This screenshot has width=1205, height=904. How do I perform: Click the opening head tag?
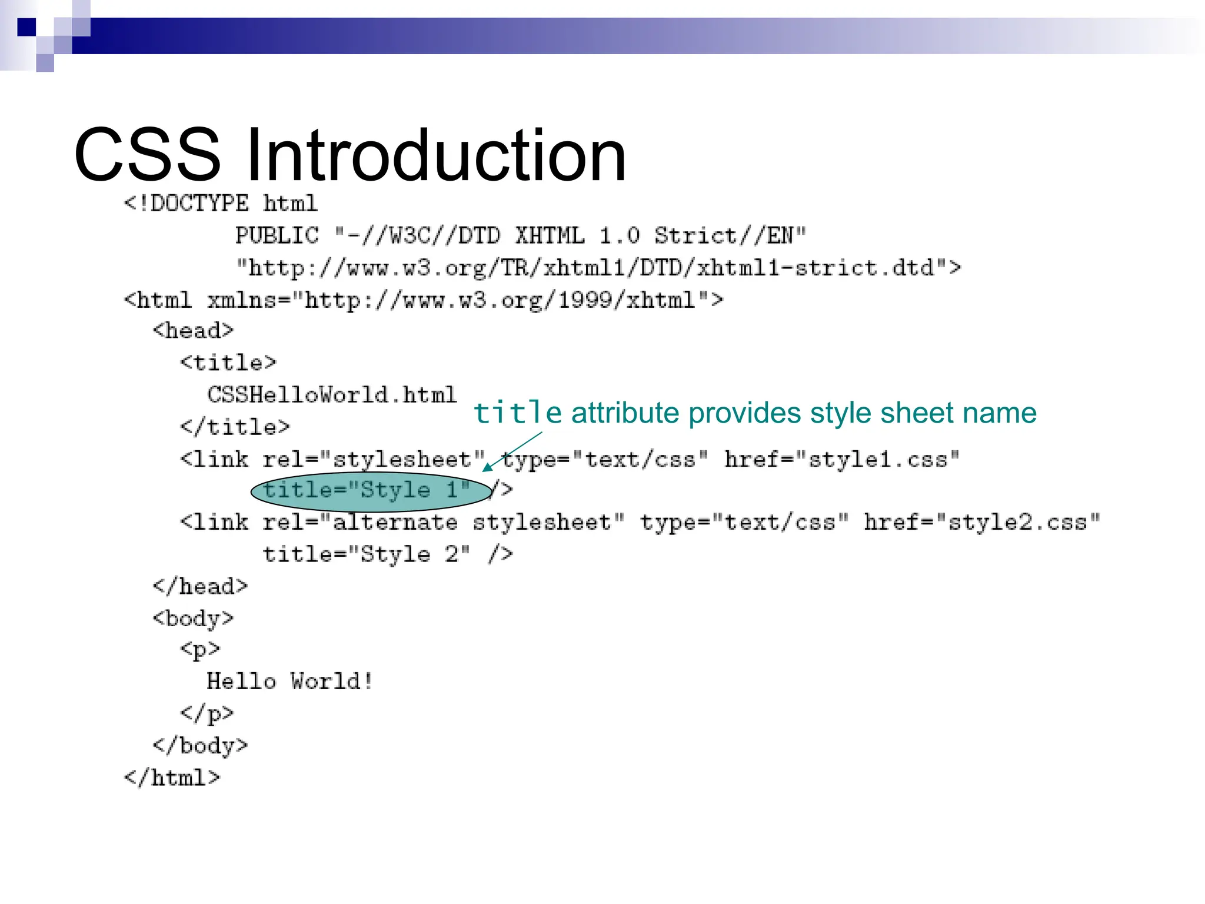coord(193,331)
